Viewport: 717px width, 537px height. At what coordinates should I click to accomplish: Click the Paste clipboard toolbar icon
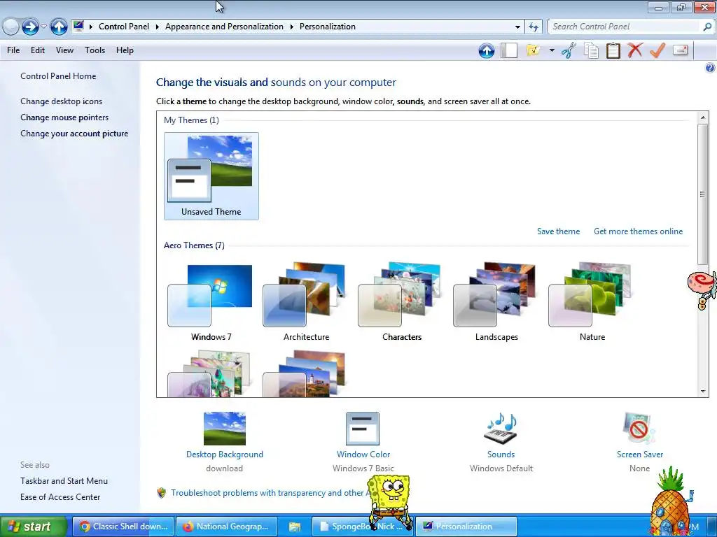point(613,50)
